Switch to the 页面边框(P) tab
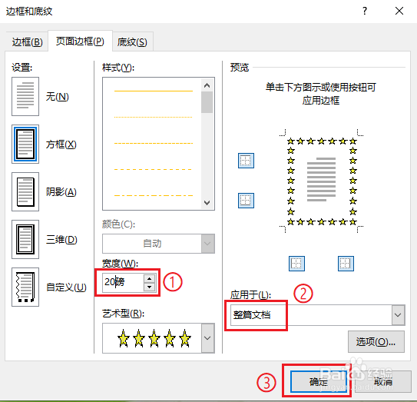417x402 pixels. click(x=80, y=41)
